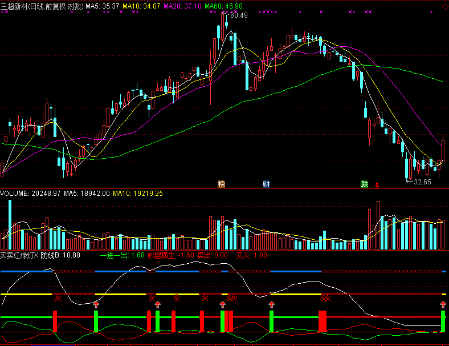Click the 32.65 low price annotation
Screen dimensions: 449x346
pyautogui.click(x=422, y=182)
